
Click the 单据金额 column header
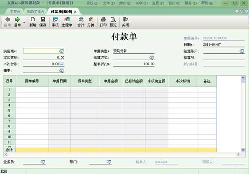pos(111,81)
